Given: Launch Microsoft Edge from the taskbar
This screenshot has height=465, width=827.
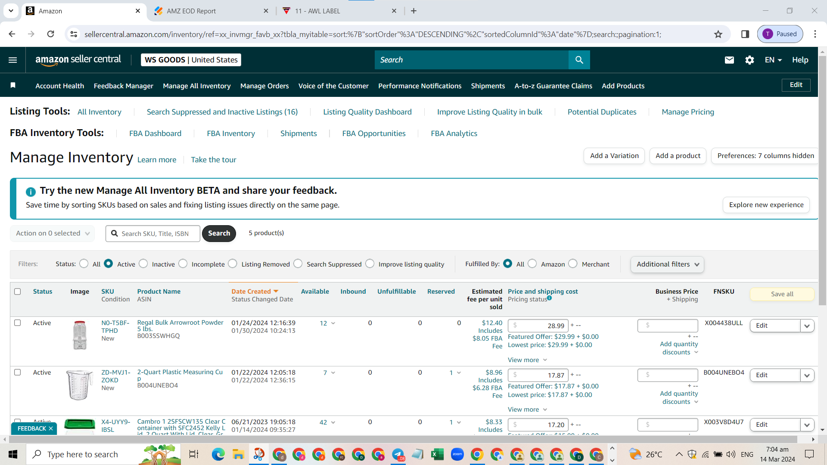Looking at the screenshot, I should coord(218,454).
